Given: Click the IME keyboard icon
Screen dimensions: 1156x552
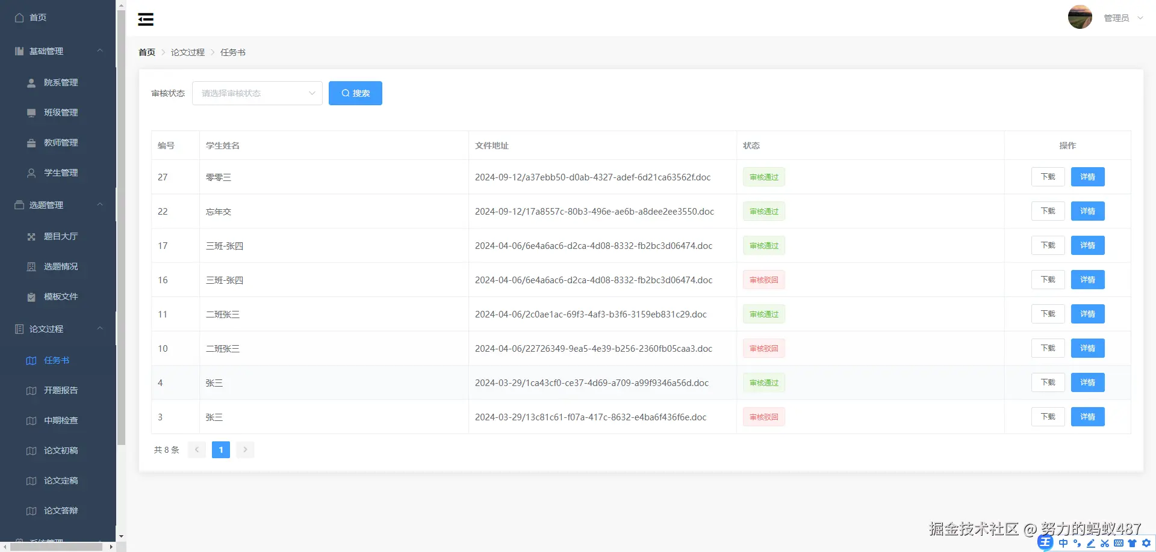Looking at the screenshot, I should tap(1119, 543).
